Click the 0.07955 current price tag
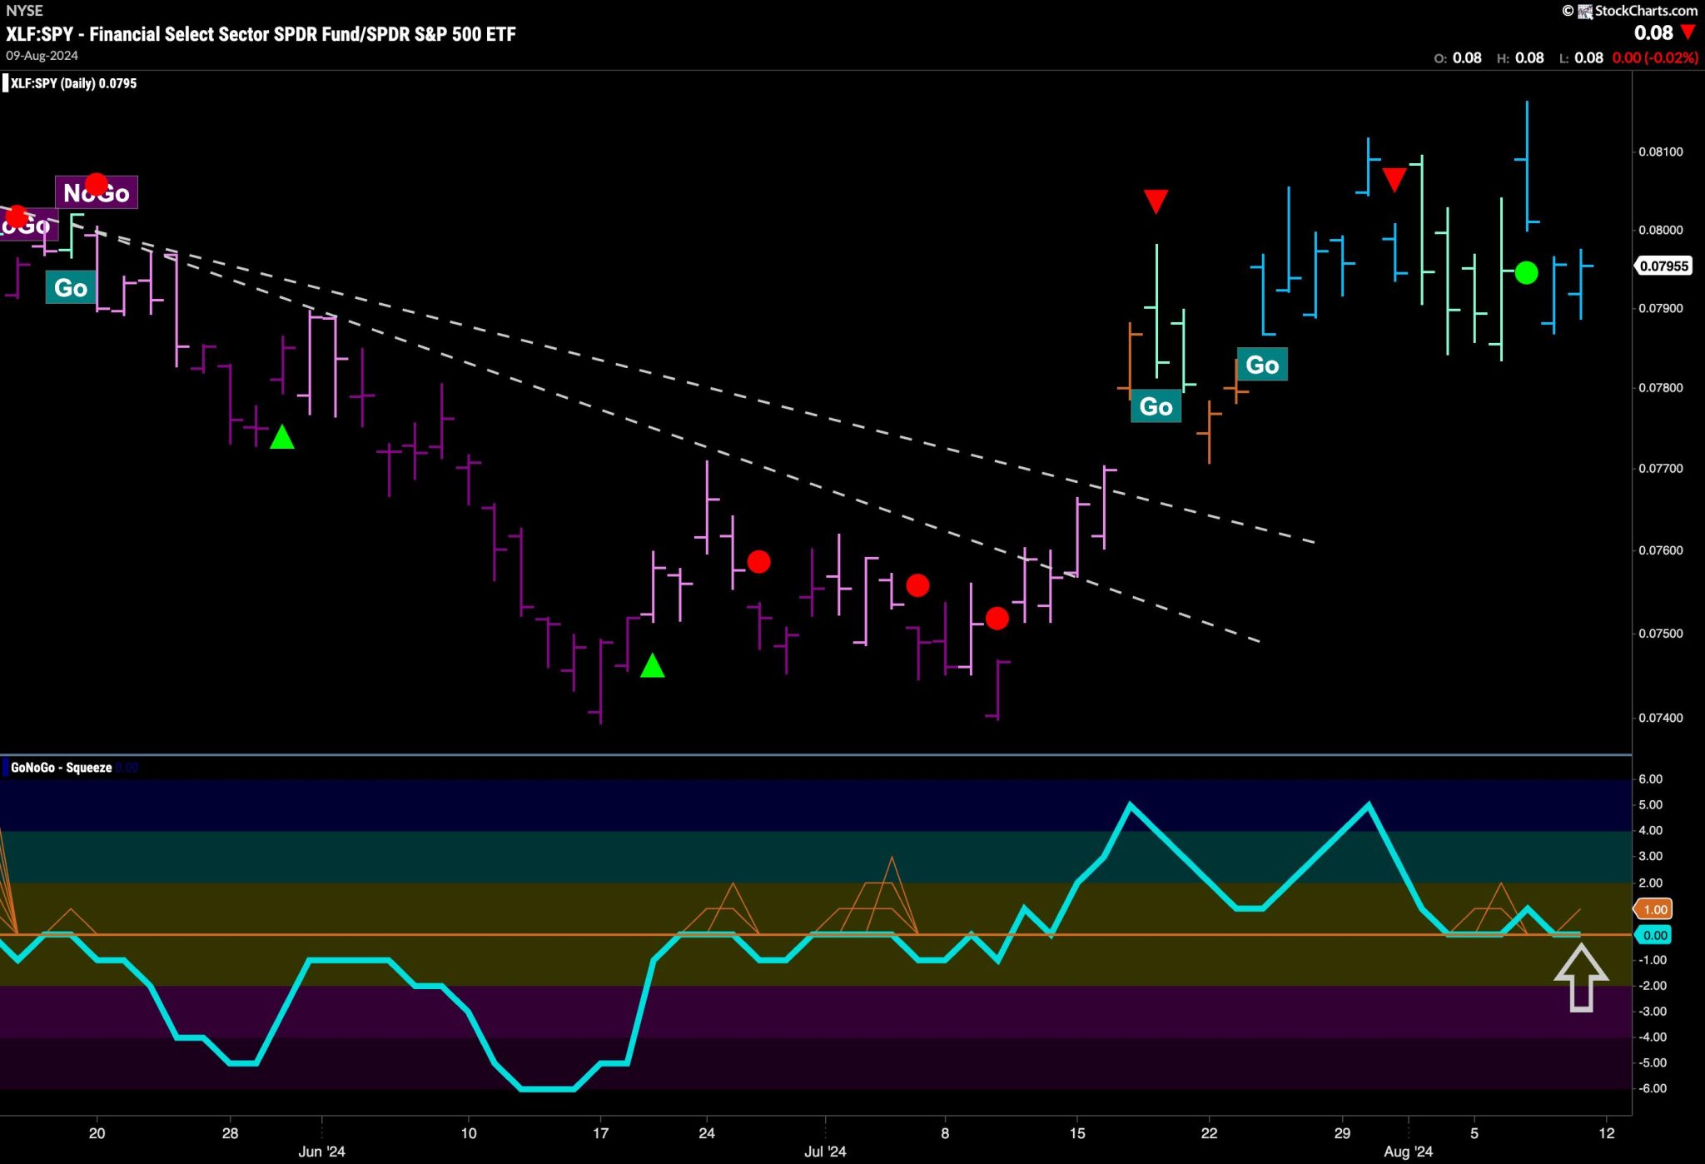1705x1164 pixels. (1663, 266)
